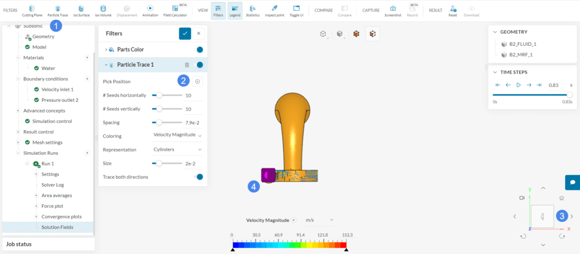Screen dimensions: 580x254
Task: Open the Coloring dropdown
Action: (178, 136)
